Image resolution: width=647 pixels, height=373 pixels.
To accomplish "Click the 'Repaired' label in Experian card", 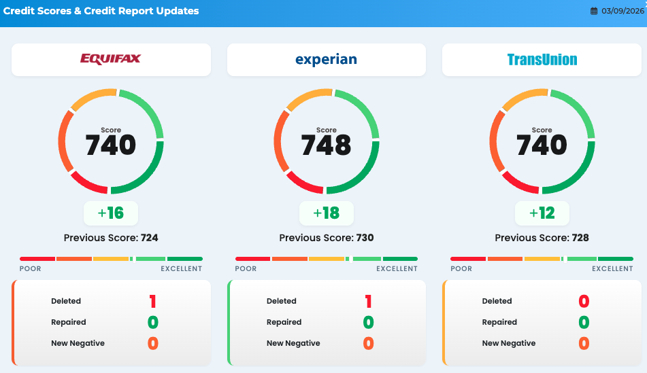I will [x=284, y=322].
